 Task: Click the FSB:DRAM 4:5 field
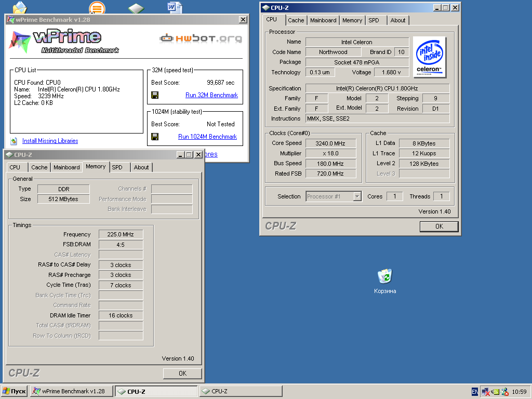(x=121, y=245)
